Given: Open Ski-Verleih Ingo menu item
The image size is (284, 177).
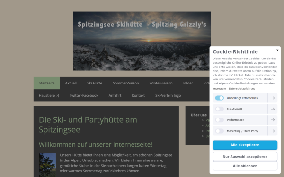Looking at the screenshot, I should tap(168, 95).
